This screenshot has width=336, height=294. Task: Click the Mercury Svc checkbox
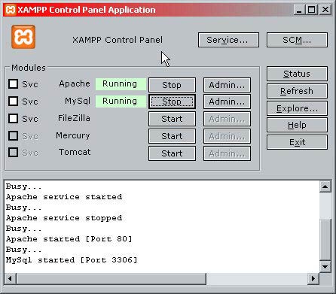[x=14, y=135]
